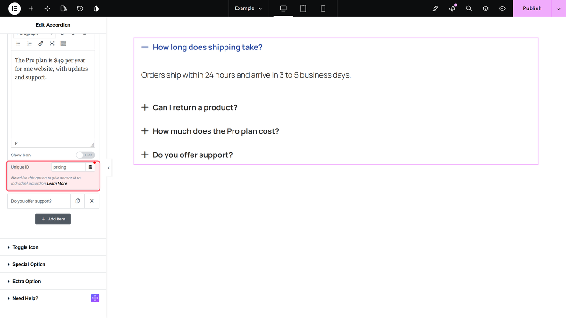Image resolution: width=566 pixels, height=318 pixels.
Task: Duplicate the 'Do you offer support?' item
Action: (x=78, y=201)
